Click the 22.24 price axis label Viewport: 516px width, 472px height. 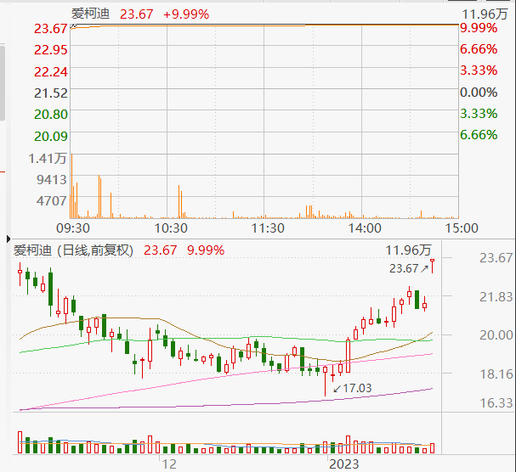coord(51,71)
